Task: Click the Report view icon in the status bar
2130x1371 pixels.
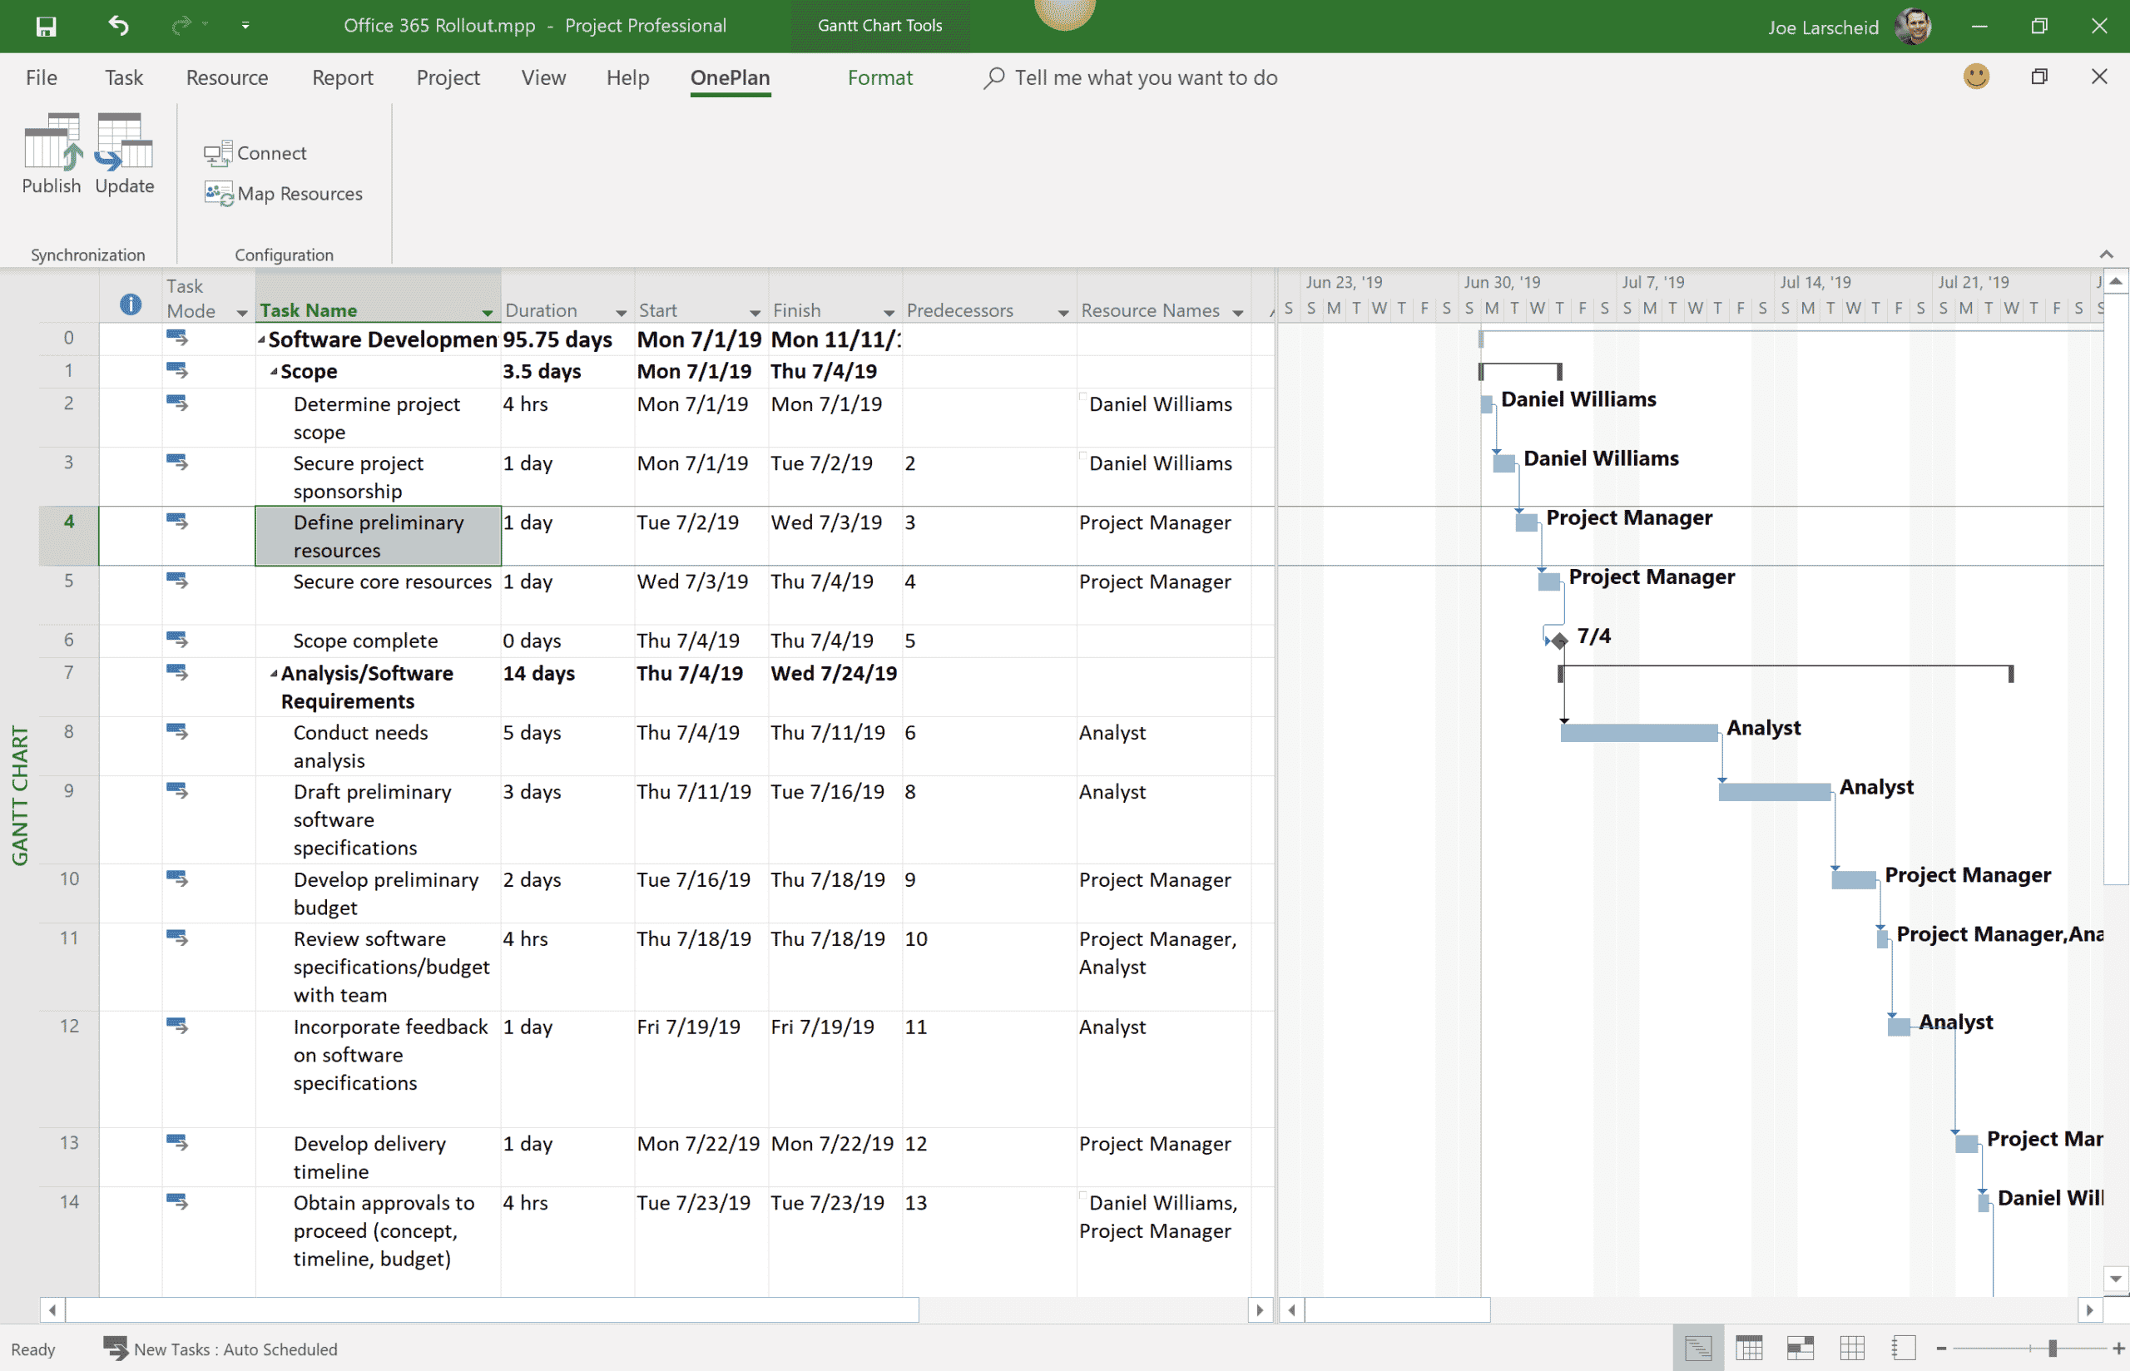Action: [x=1904, y=1349]
